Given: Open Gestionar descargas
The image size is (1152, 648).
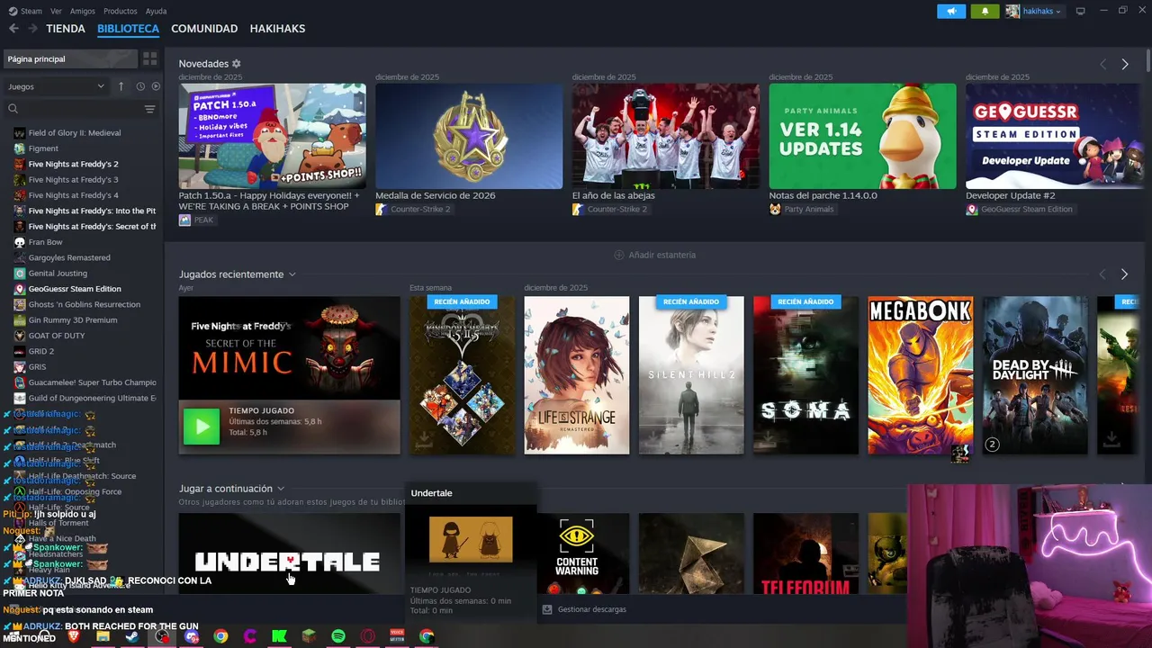Looking at the screenshot, I should 584,609.
